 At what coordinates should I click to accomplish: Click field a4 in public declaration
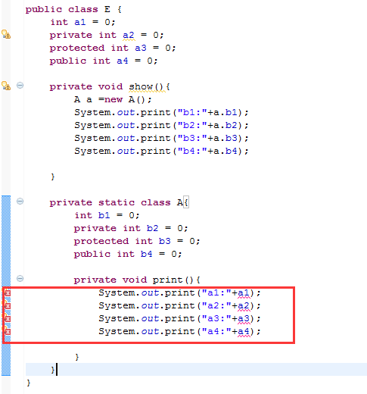pyautogui.click(x=123, y=61)
